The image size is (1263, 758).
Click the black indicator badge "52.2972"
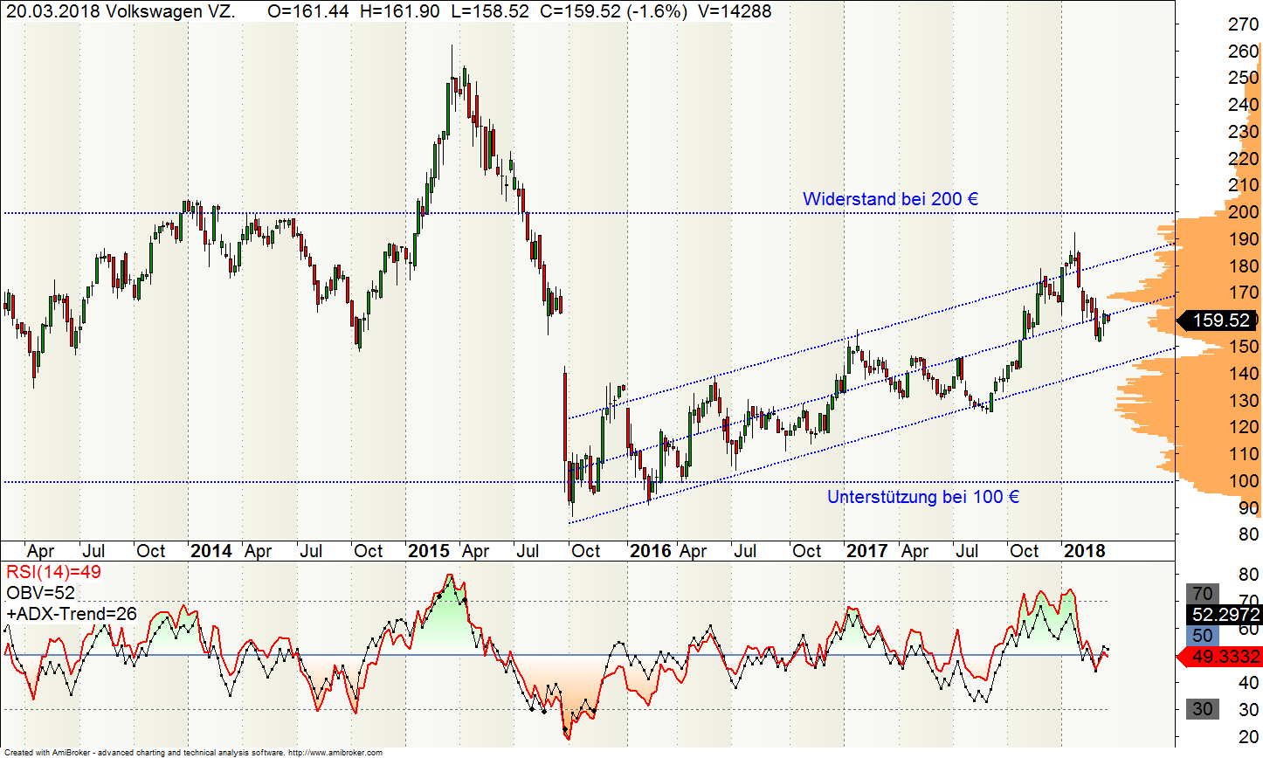click(1226, 615)
